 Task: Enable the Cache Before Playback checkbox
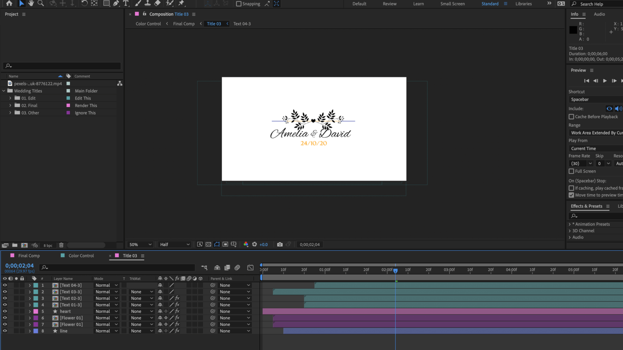(x=571, y=117)
